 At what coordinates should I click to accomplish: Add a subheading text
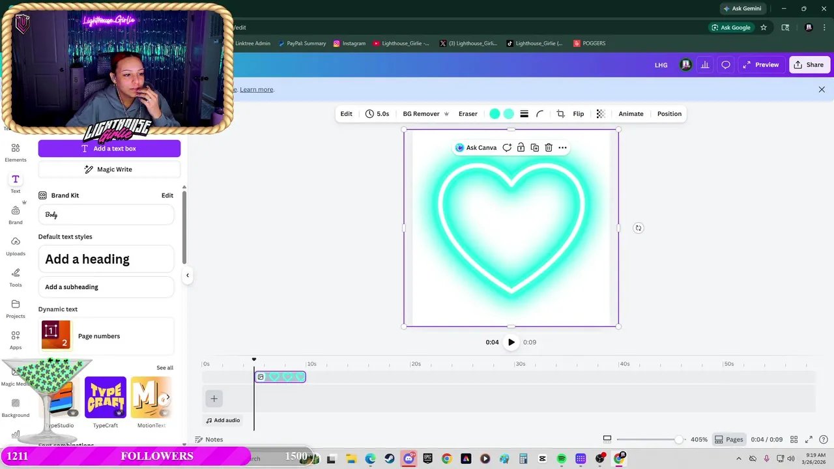[106, 287]
